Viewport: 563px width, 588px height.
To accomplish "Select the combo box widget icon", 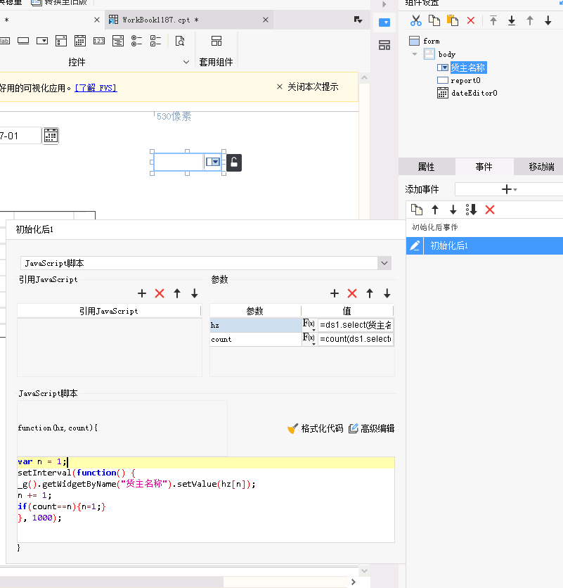I will [42, 41].
